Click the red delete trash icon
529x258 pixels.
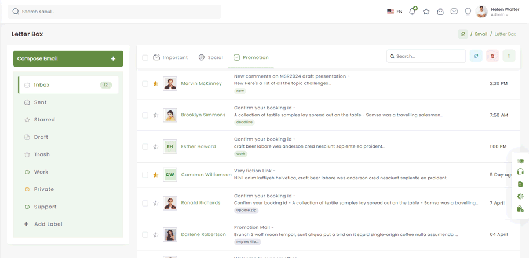pyautogui.click(x=492, y=56)
